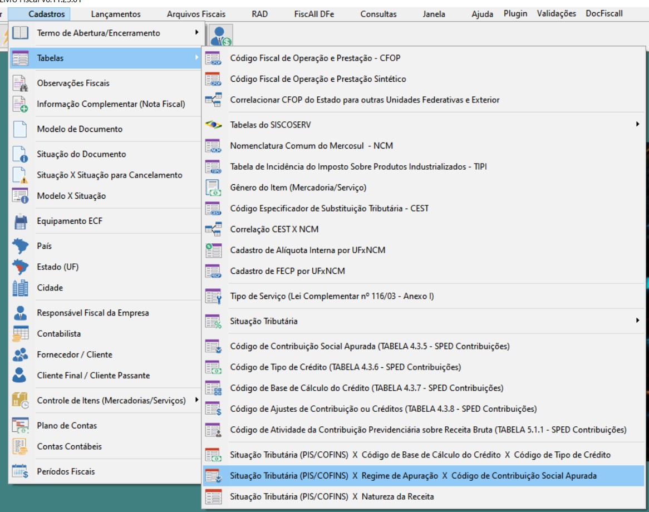Screen dimensions: 649x512
Task: Click the Estado (UF) map icon
Action: (x=20, y=267)
